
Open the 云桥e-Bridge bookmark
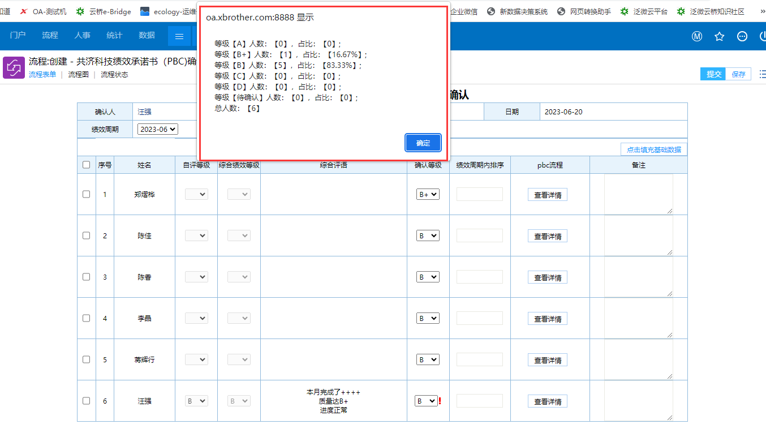[x=104, y=11]
